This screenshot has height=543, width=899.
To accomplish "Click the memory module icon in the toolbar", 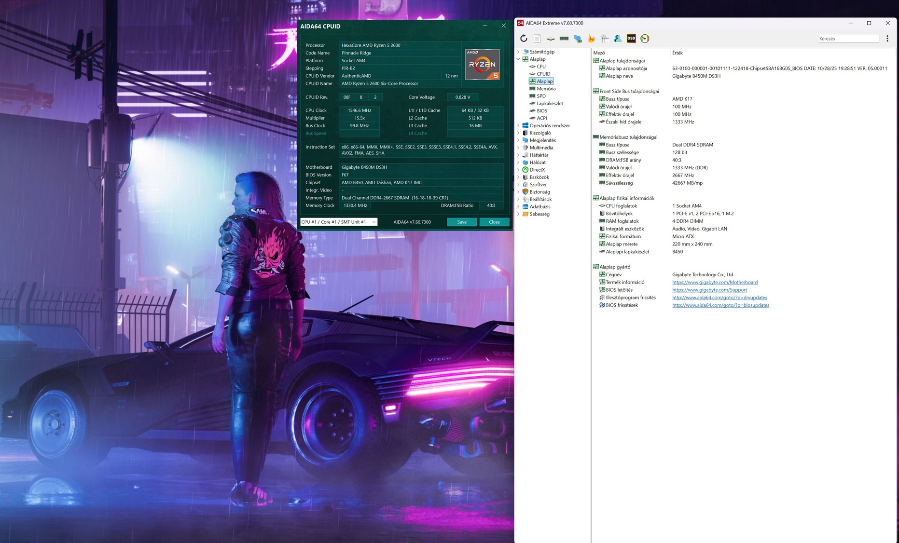I will [564, 39].
